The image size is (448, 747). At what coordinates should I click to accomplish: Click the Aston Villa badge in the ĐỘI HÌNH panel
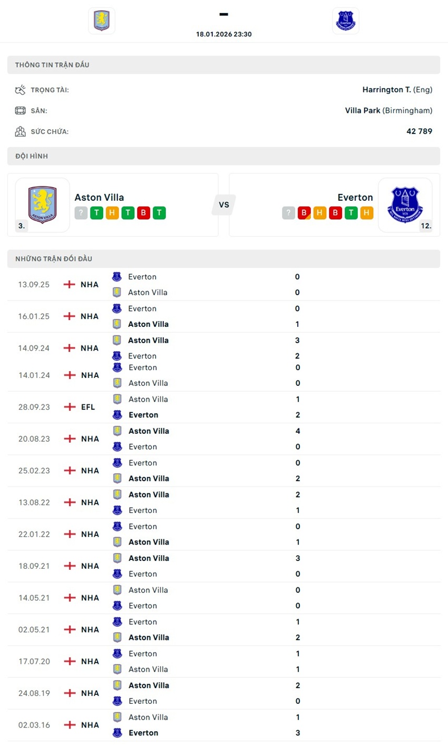tap(42, 205)
